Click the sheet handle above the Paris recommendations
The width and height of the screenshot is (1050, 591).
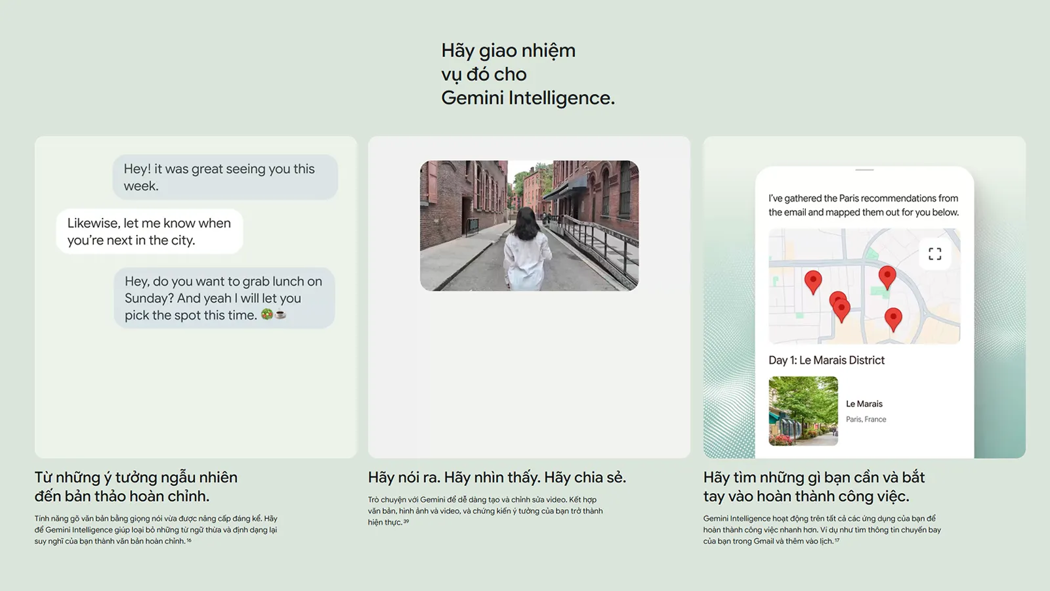(x=864, y=170)
